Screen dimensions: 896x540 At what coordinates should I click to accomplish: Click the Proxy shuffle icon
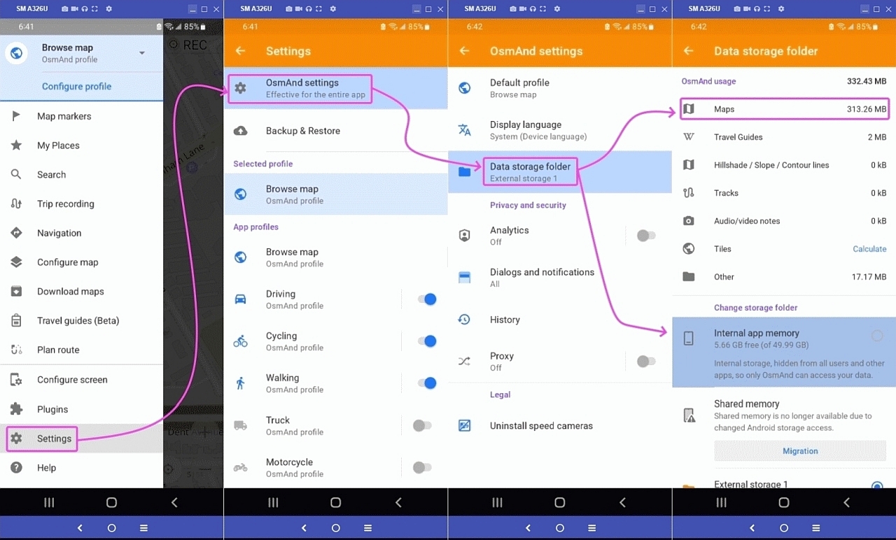(x=464, y=362)
